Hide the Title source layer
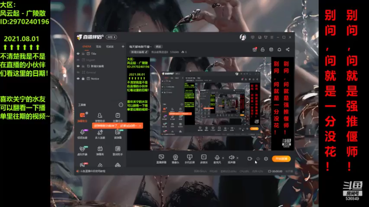369x207 pixels. coord(78,54)
